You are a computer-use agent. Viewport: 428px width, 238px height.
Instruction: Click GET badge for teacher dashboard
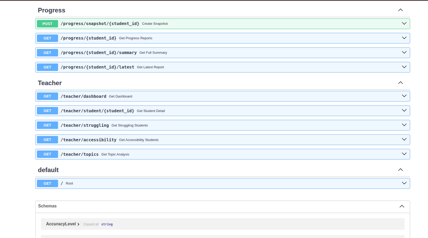pyautogui.click(x=47, y=96)
